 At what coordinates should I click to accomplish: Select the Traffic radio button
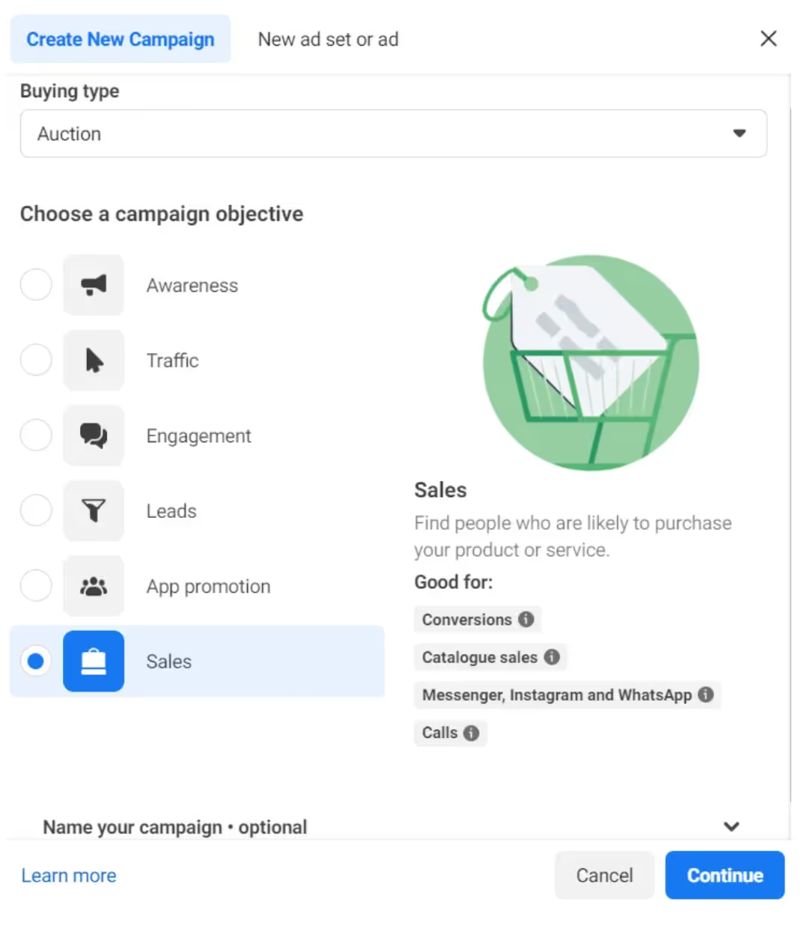36,361
